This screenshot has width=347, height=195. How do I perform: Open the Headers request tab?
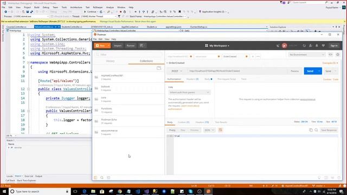[192, 79]
